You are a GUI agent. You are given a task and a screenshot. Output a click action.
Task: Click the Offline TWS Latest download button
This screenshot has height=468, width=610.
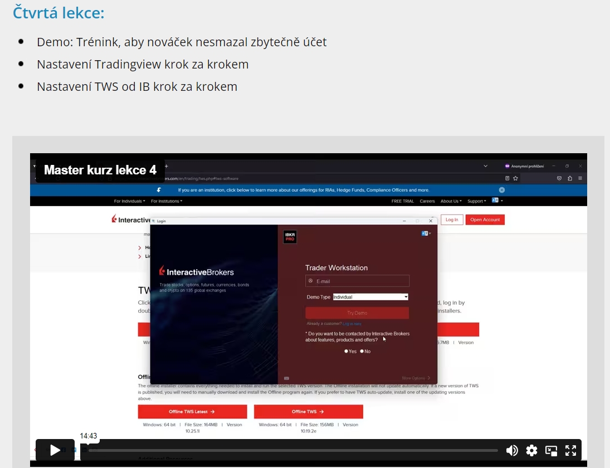tap(192, 412)
